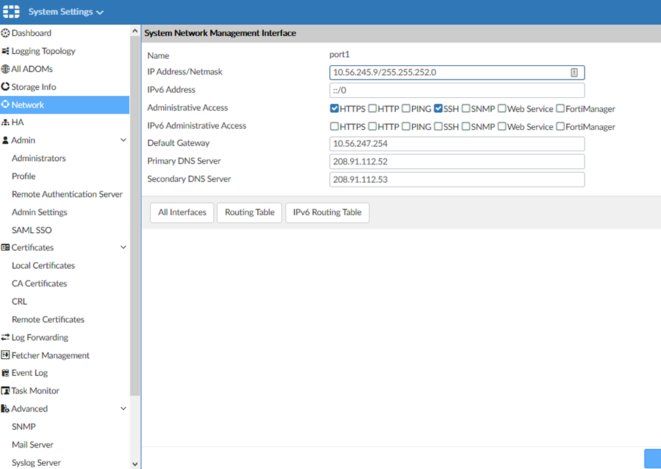Enable PING under Administrative Access
Viewport: 661px width, 469px height.
coord(406,109)
